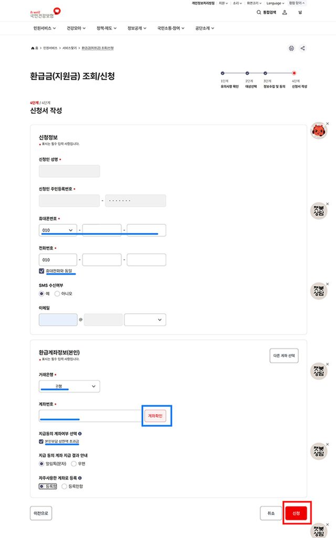Jump to step 1 유의사항 확인 marker

[223, 73]
